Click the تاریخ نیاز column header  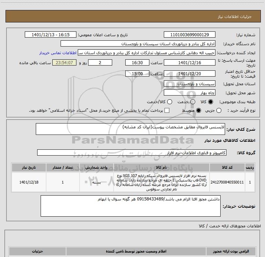click(29, 167)
